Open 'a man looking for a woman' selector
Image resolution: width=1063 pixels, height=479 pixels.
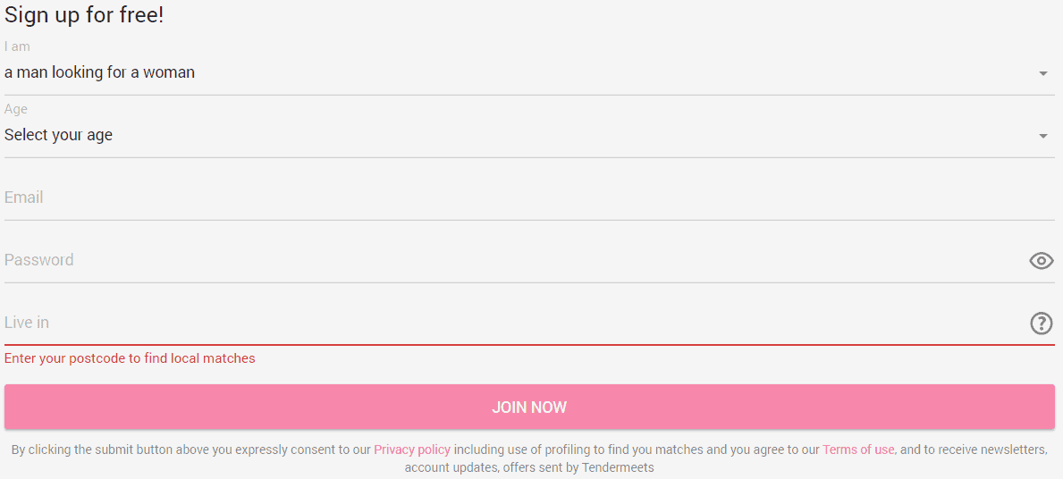pyautogui.click(x=529, y=72)
